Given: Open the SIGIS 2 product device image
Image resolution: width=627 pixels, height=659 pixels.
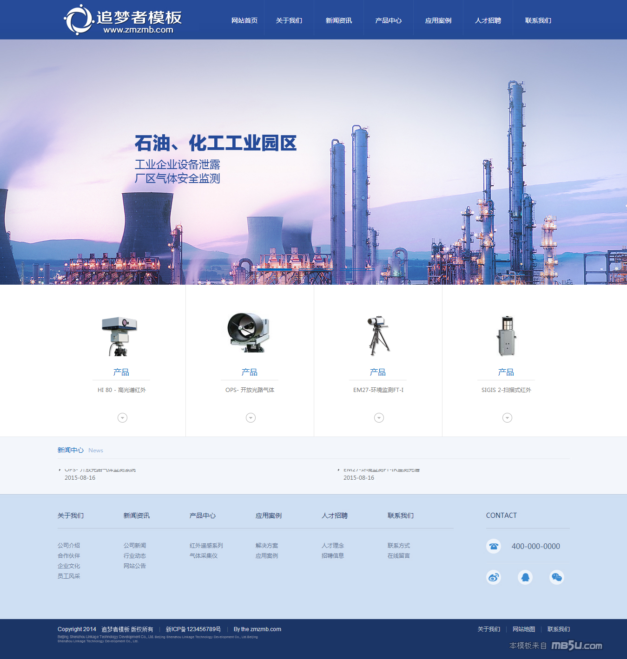Looking at the screenshot, I should point(506,336).
